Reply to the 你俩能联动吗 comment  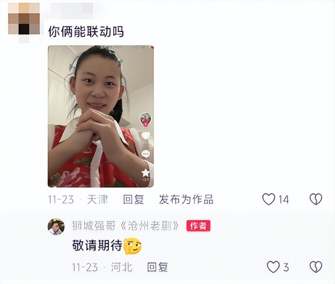133,200
